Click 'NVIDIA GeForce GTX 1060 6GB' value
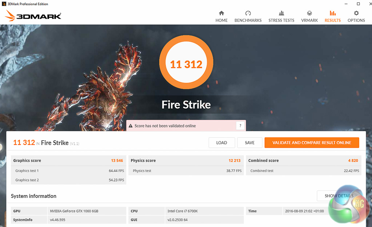 coord(74,211)
